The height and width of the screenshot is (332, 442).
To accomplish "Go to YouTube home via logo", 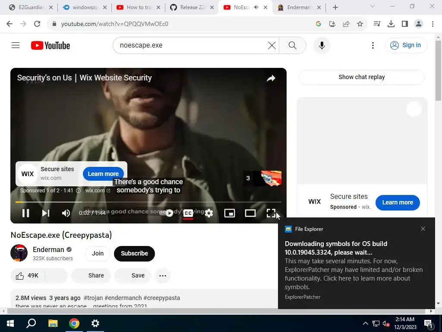I will click(51, 45).
